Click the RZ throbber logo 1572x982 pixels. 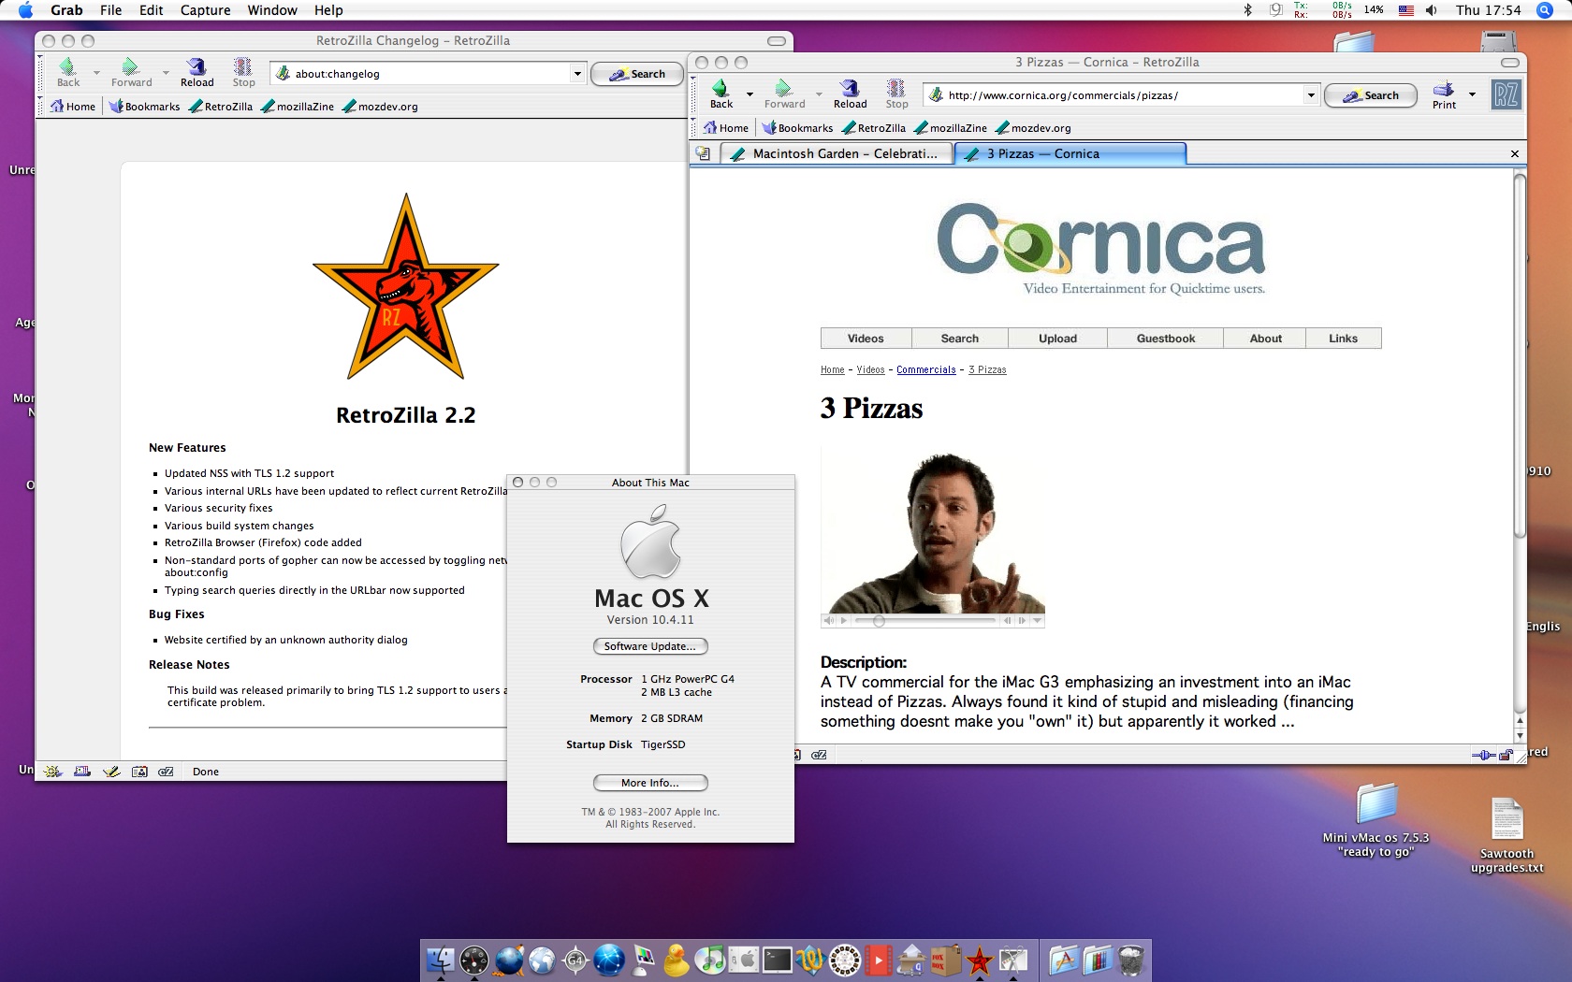click(x=1506, y=94)
